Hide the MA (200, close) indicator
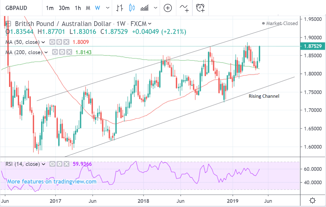326x207 pixels. click(x=55, y=52)
